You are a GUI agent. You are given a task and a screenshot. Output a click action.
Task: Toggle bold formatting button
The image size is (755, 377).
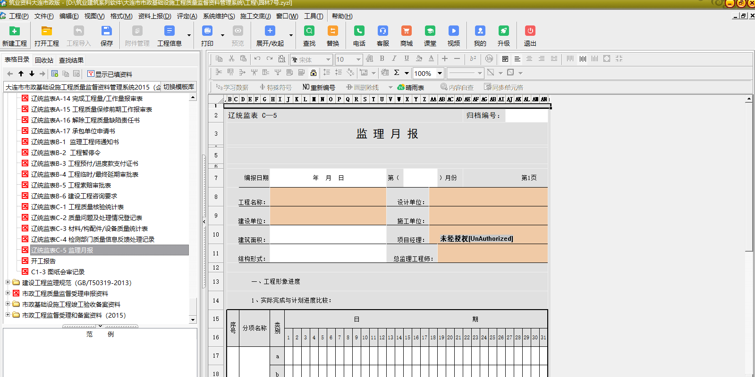(x=382, y=59)
